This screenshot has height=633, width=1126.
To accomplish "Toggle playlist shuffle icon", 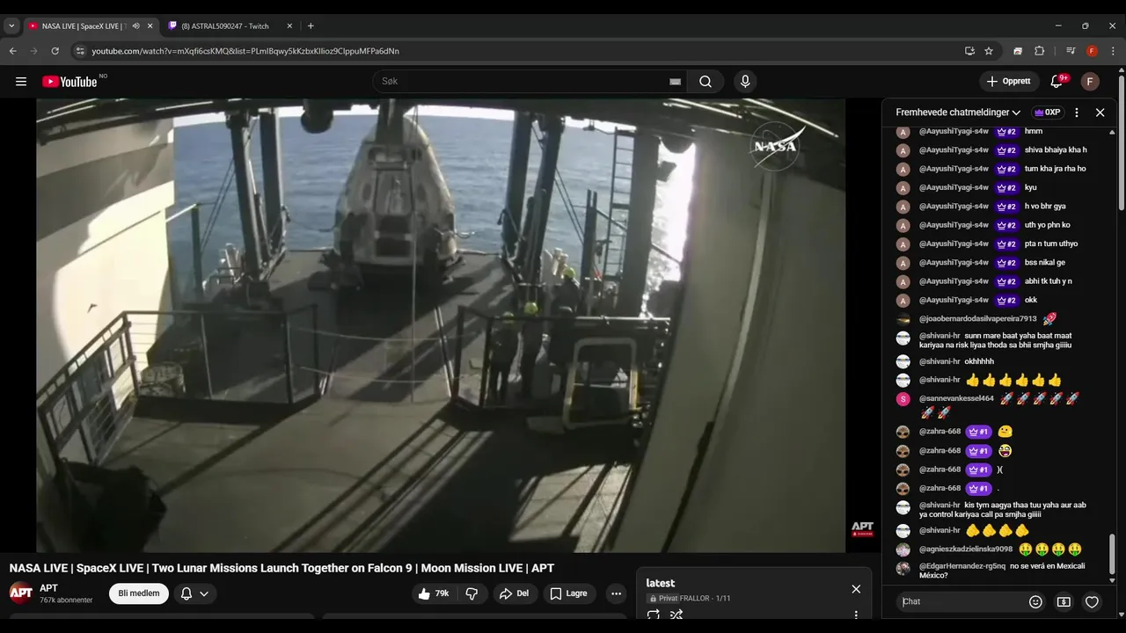I will pyautogui.click(x=676, y=615).
